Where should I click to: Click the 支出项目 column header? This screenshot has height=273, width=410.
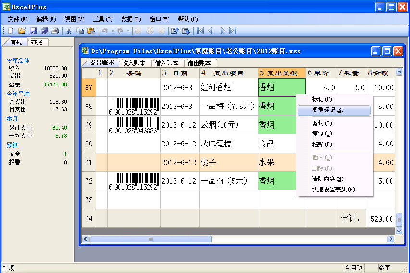pyautogui.click(x=228, y=73)
